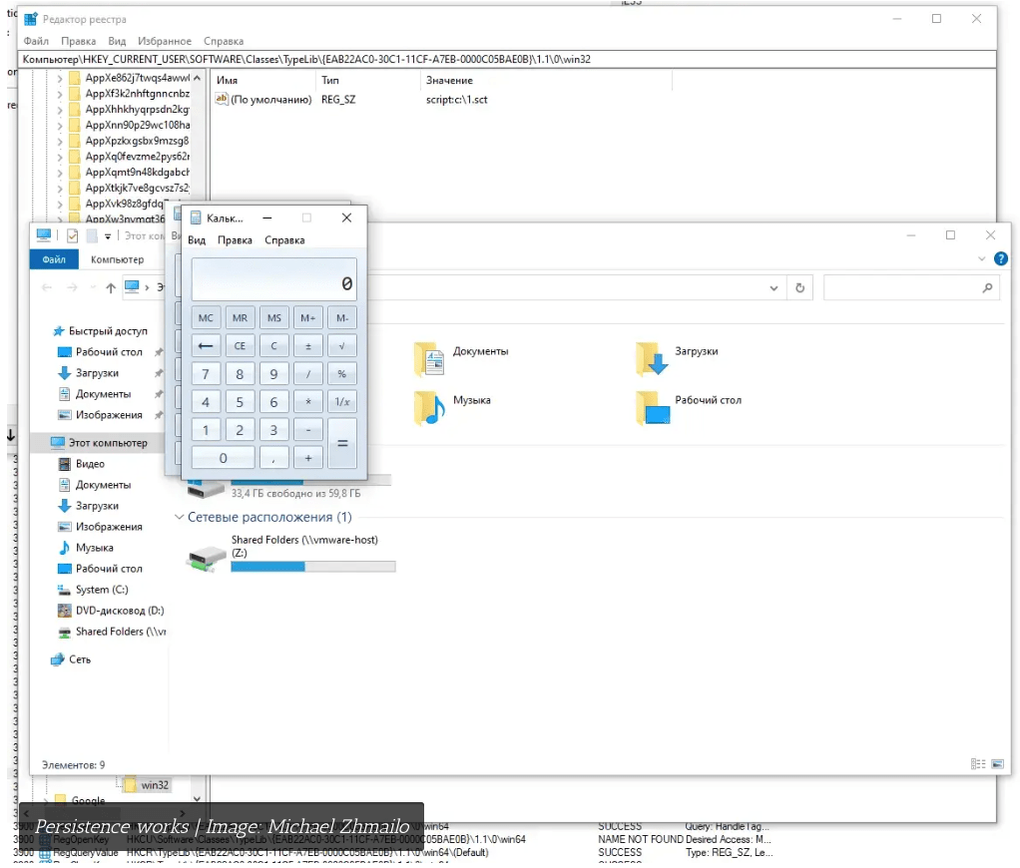Expand the AppXe862j7twqs4aww registry key
This screenshot has width=1020, height=868.
point(60,78)
